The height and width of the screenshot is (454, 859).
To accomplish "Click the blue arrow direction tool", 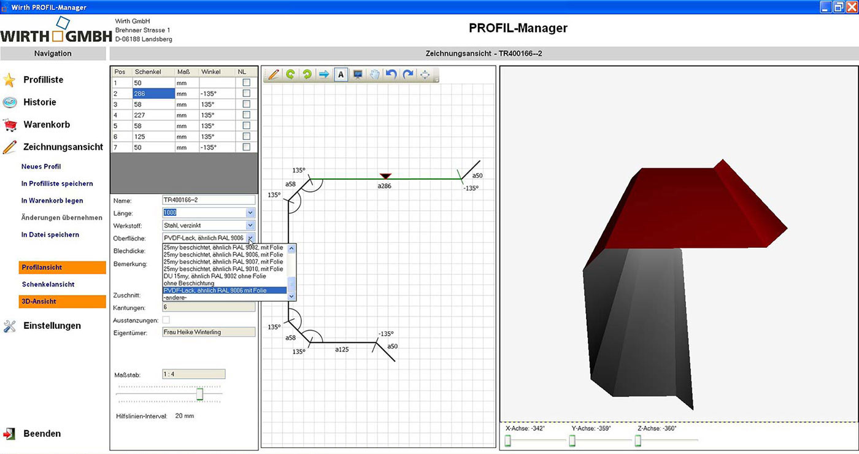I will [x=323, y=74].
